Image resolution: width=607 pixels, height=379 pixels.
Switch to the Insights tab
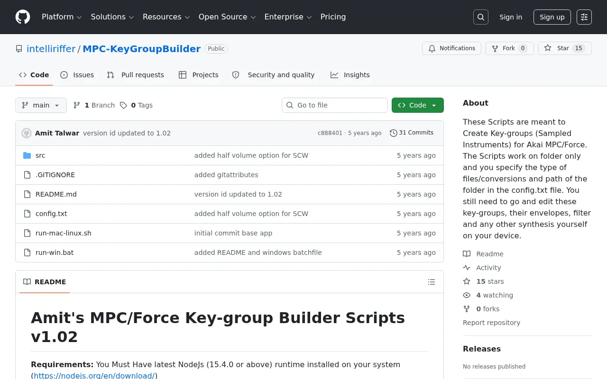pyautogui.click(x=350, y=75)
